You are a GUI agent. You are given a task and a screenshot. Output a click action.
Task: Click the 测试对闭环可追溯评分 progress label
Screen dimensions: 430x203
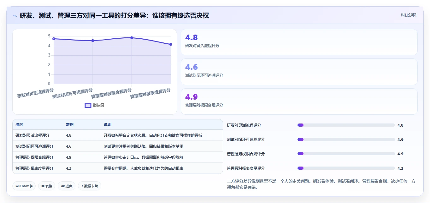click(x=246, y=140)
